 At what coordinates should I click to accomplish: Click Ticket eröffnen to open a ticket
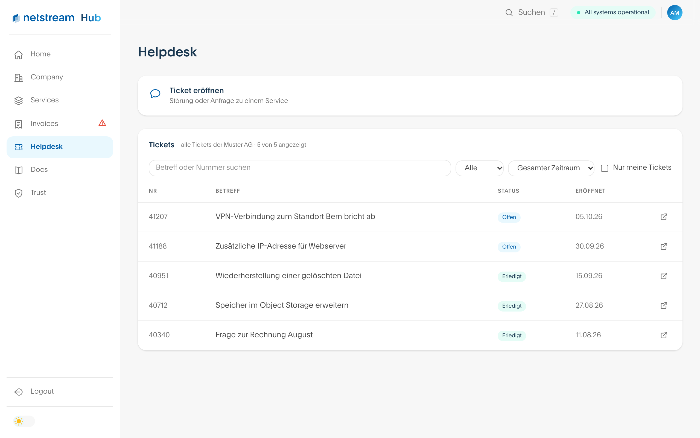coord(410,96)
